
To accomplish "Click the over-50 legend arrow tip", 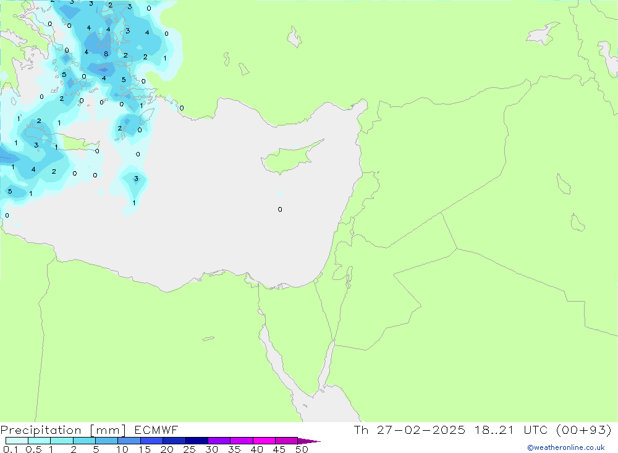I will (309, 441).
